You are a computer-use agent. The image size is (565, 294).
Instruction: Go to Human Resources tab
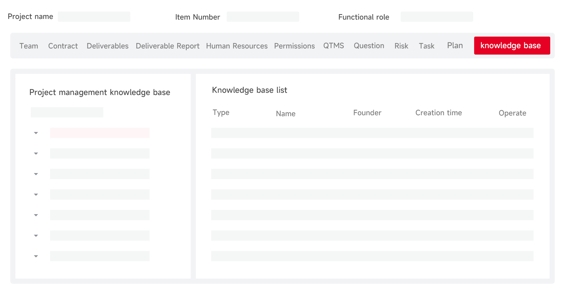[x=237, y=46]
